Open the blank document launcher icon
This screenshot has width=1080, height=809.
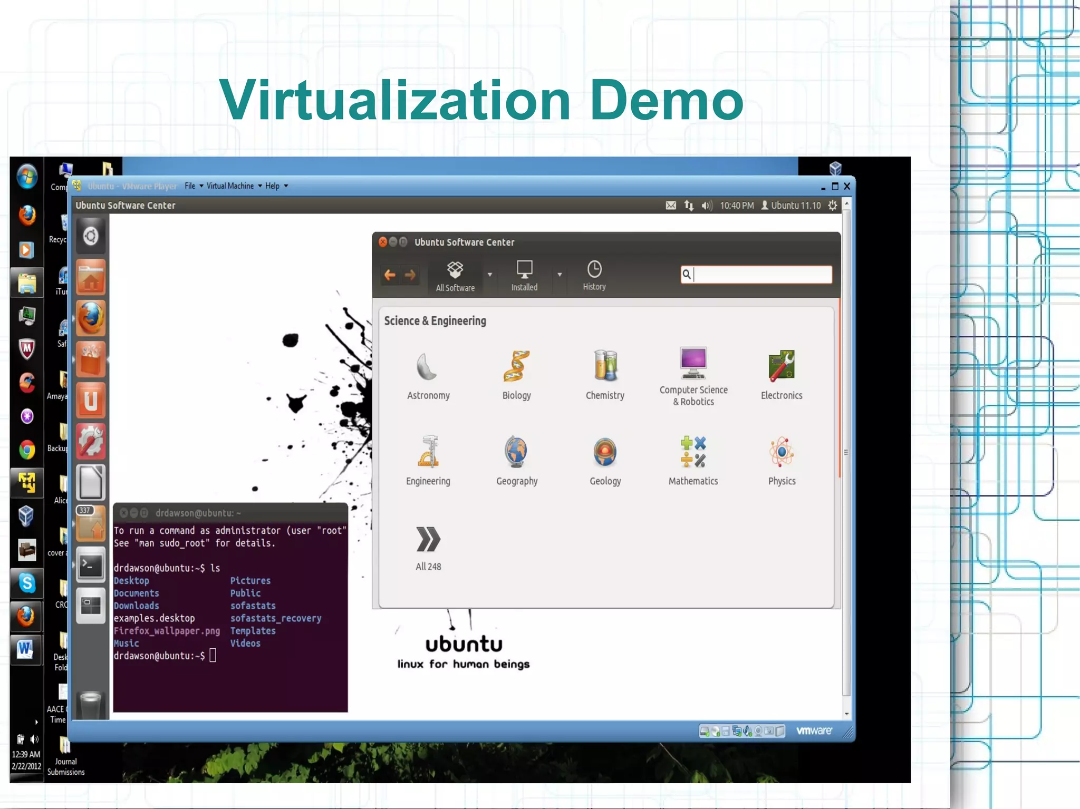[x=91, y=482]
